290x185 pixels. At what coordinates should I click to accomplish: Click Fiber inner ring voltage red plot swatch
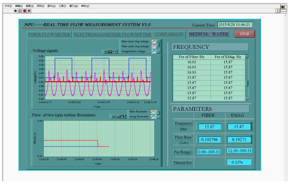point(153,41)
